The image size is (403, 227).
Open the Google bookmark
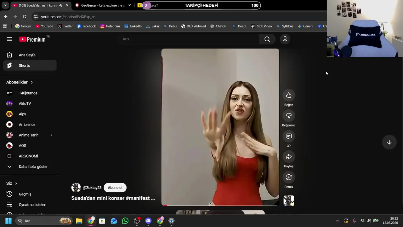click(x=23, y=26)
